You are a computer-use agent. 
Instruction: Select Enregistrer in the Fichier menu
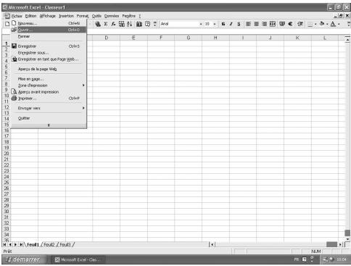pos(49,46)
